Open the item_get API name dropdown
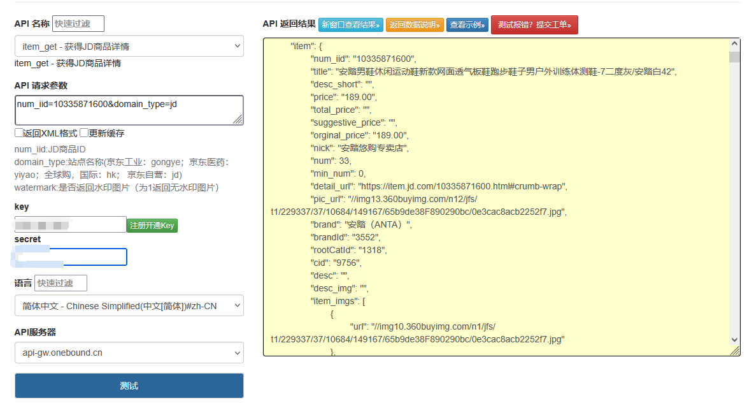The height and width of the screenshot is (408, 747). [x=129, y=47]
